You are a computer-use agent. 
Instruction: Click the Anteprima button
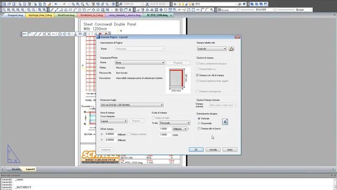click(106, 149)
